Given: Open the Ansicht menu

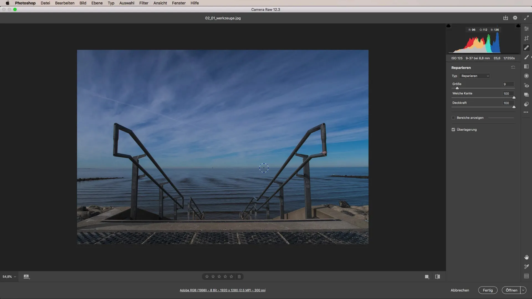Looking at the screenshot, I should pyautogui.click(x=160, y=3).
